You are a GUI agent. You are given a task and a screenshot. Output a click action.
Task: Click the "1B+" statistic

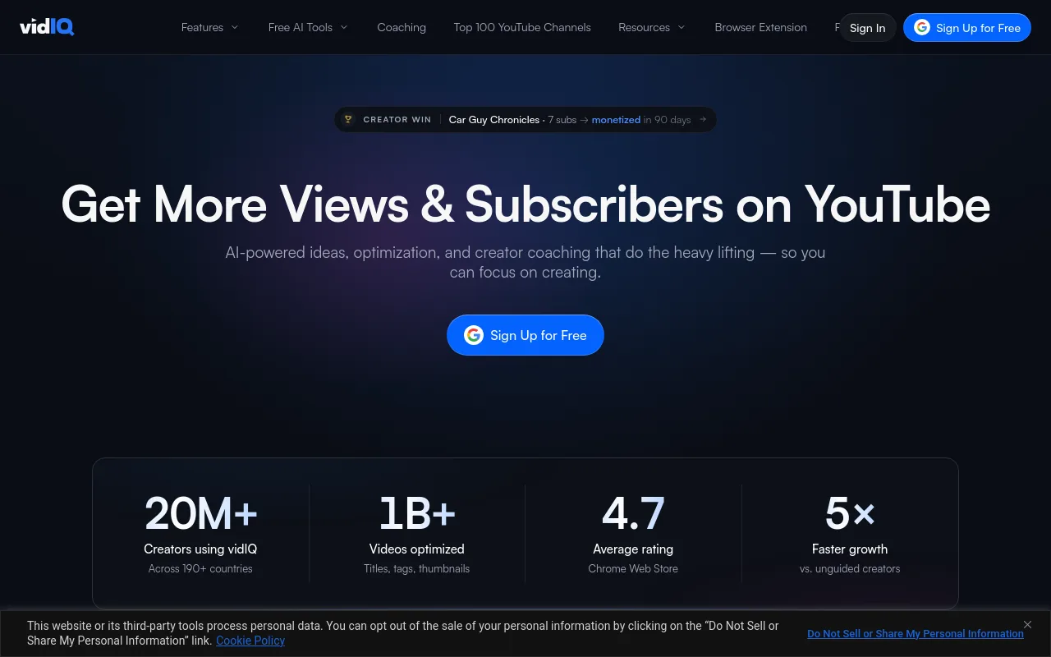point(417,513)
